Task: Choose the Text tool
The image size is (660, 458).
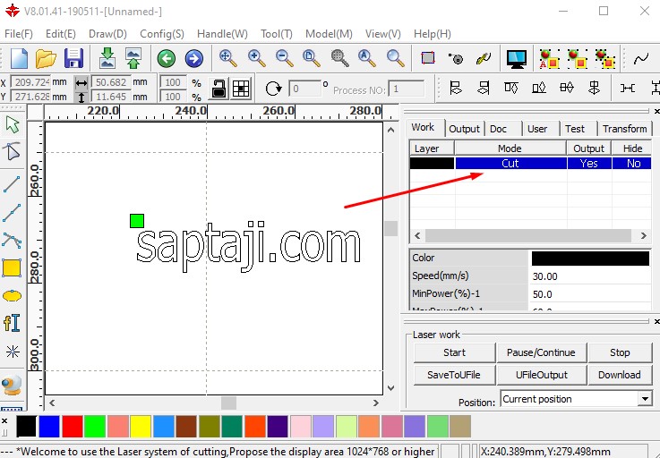Action: pos(12,323)
